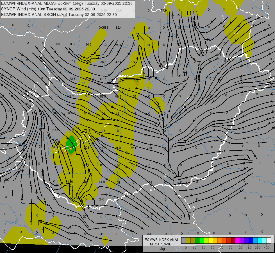
Task: Click the map value 211
Action: tap(133, 148)
